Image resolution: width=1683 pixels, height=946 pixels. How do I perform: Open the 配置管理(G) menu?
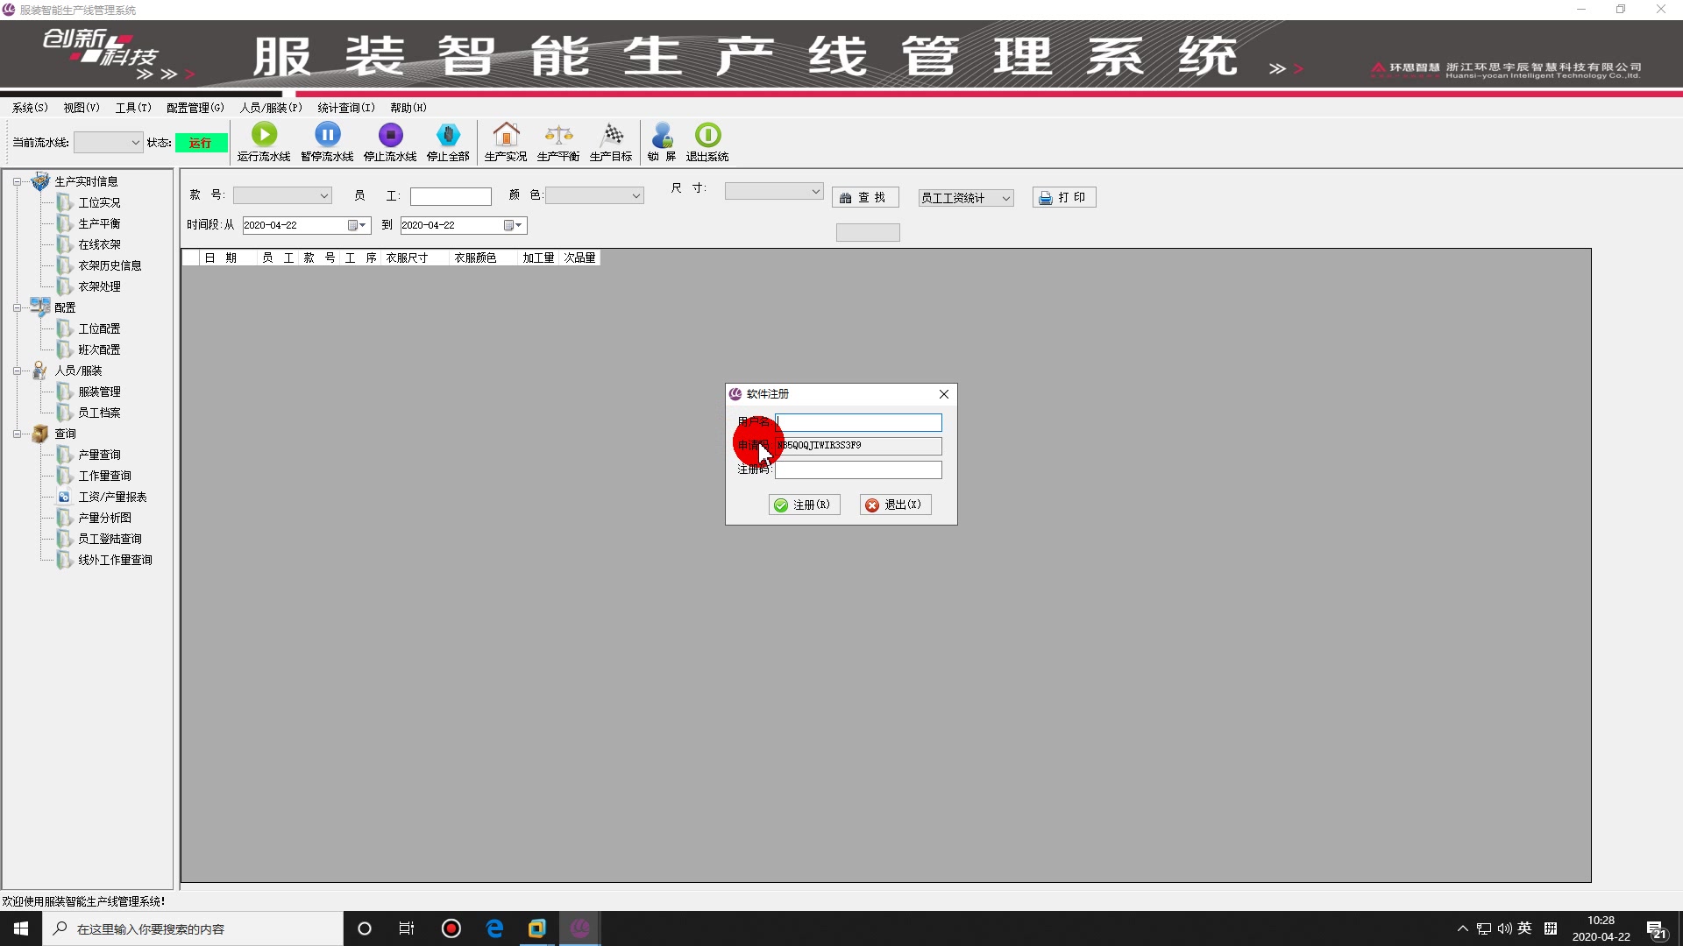click(195, 108)
